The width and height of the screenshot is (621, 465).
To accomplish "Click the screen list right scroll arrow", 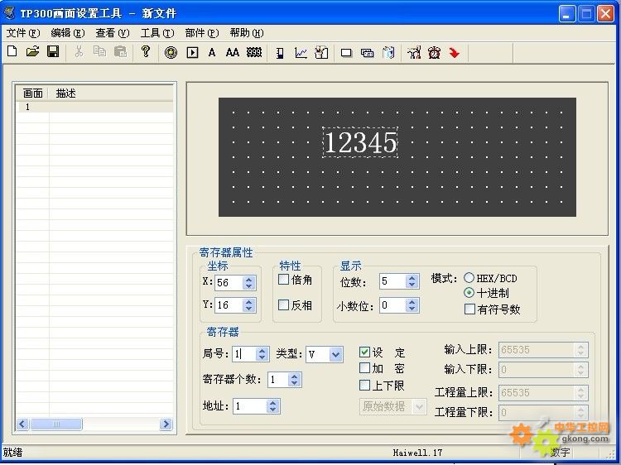I will [x=166, y=424].
